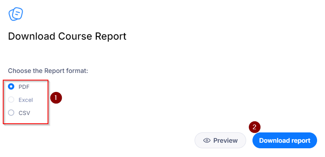Click the 'Download Course Report' heading

point(67,36)
